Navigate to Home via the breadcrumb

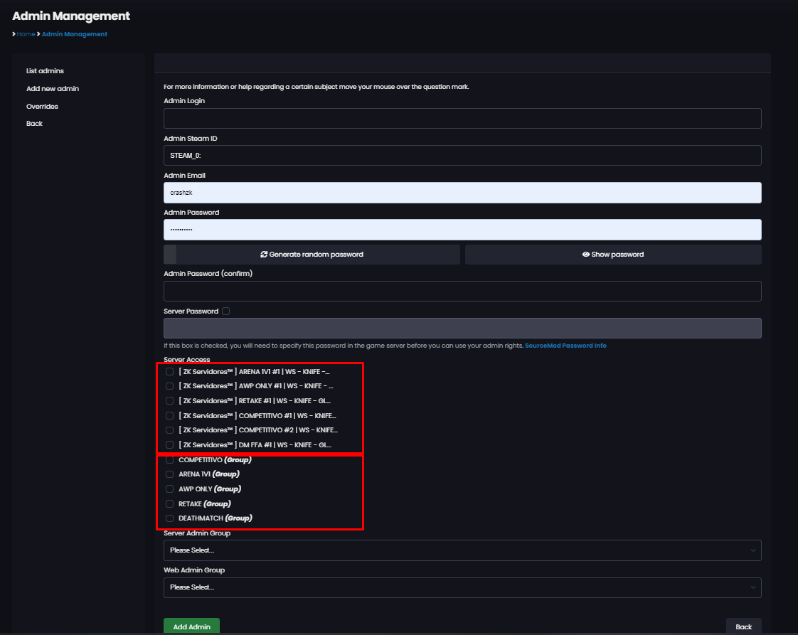(x=26, y=33)
